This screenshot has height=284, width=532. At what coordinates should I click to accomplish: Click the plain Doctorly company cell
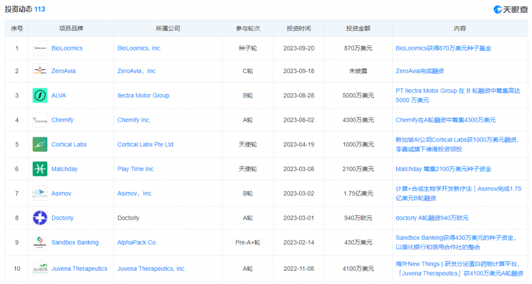coord(128,218)
